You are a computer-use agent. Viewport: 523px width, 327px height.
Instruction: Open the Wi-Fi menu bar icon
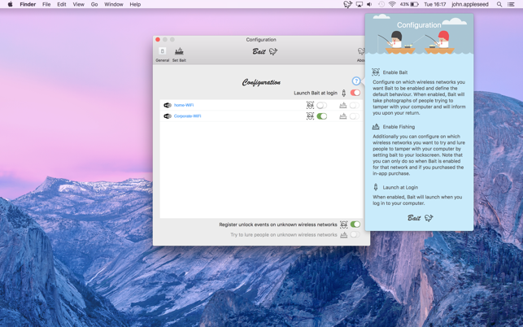coord(392,4)
